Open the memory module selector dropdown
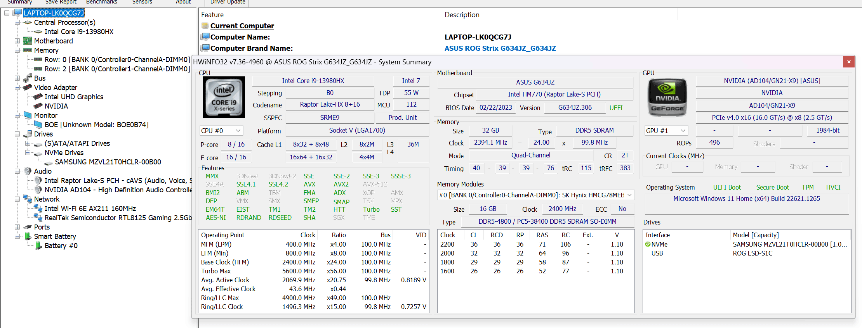 tap(536, 195)
